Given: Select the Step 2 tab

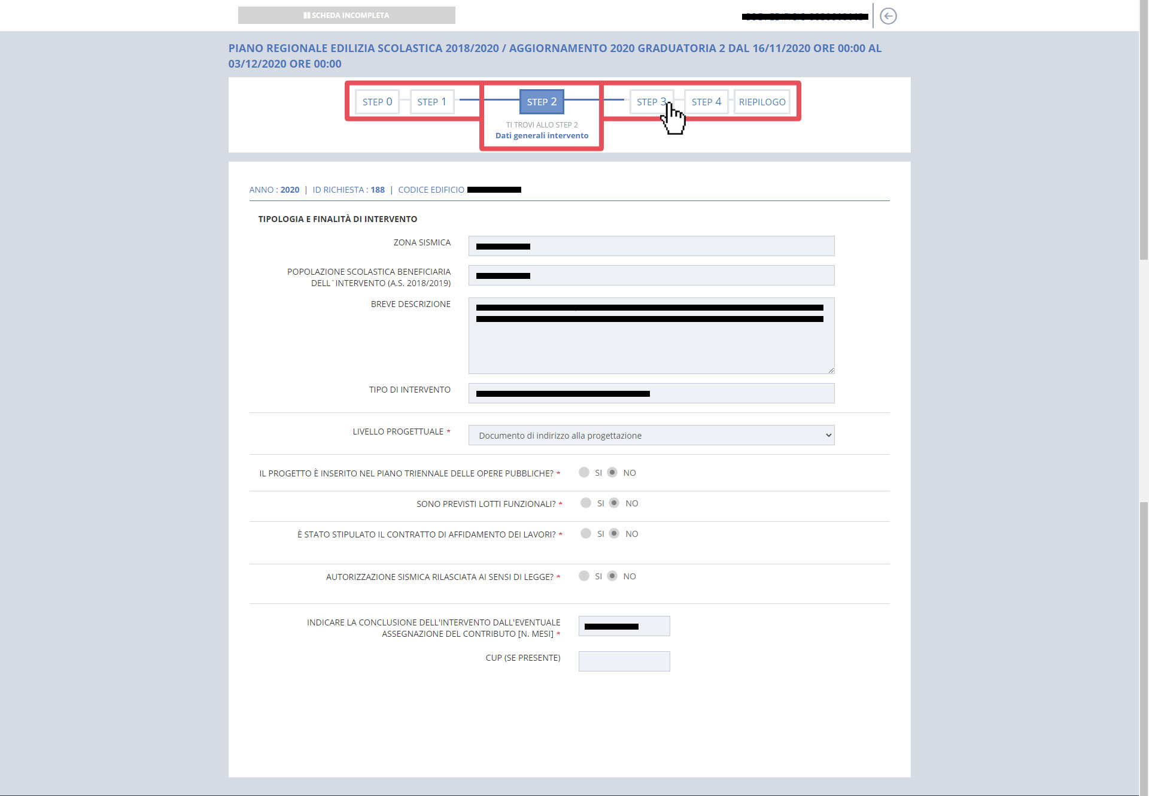Looking at the screenshot, I should (542, 102).
